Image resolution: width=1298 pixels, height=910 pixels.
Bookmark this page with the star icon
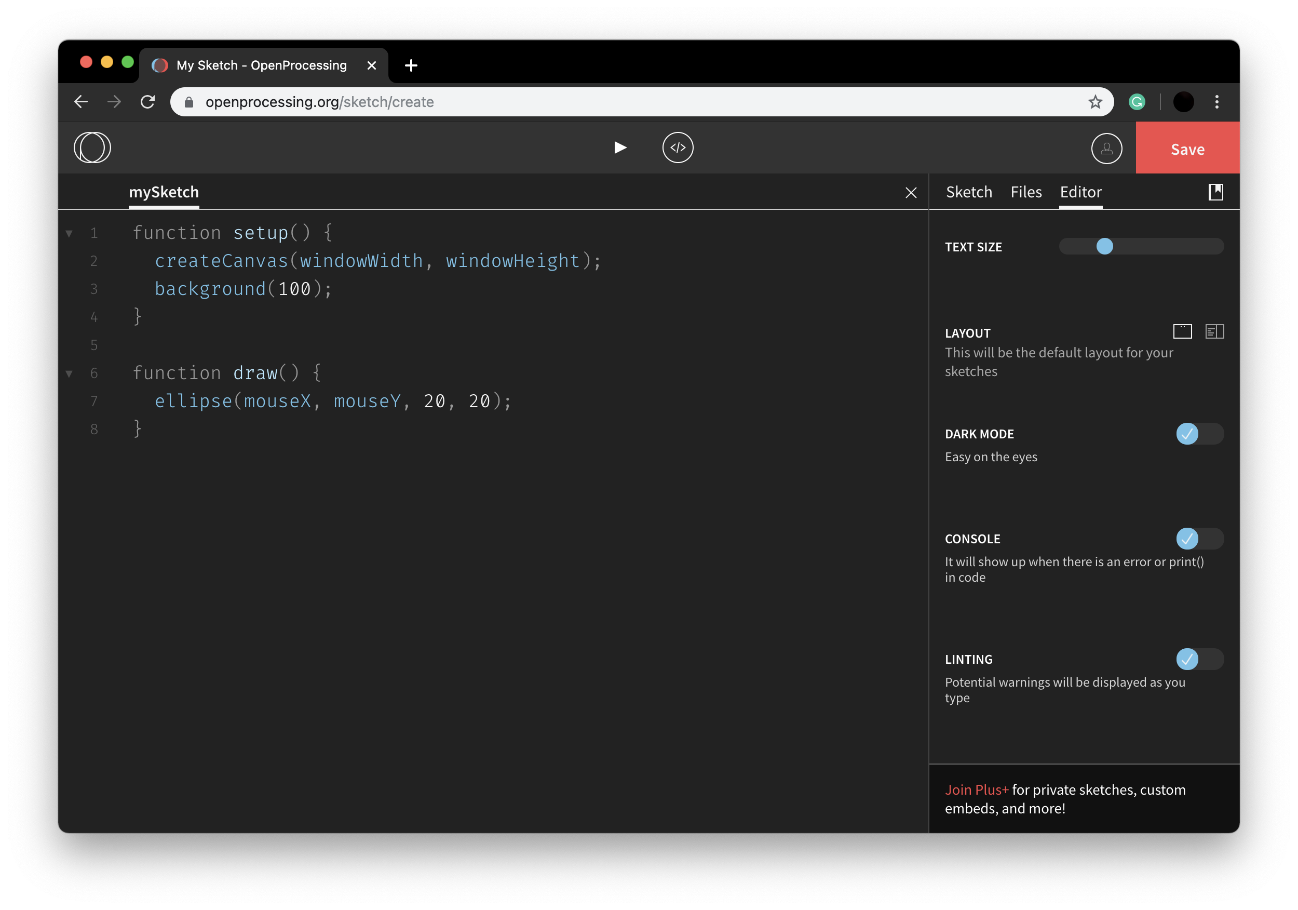coord(1095,102)
